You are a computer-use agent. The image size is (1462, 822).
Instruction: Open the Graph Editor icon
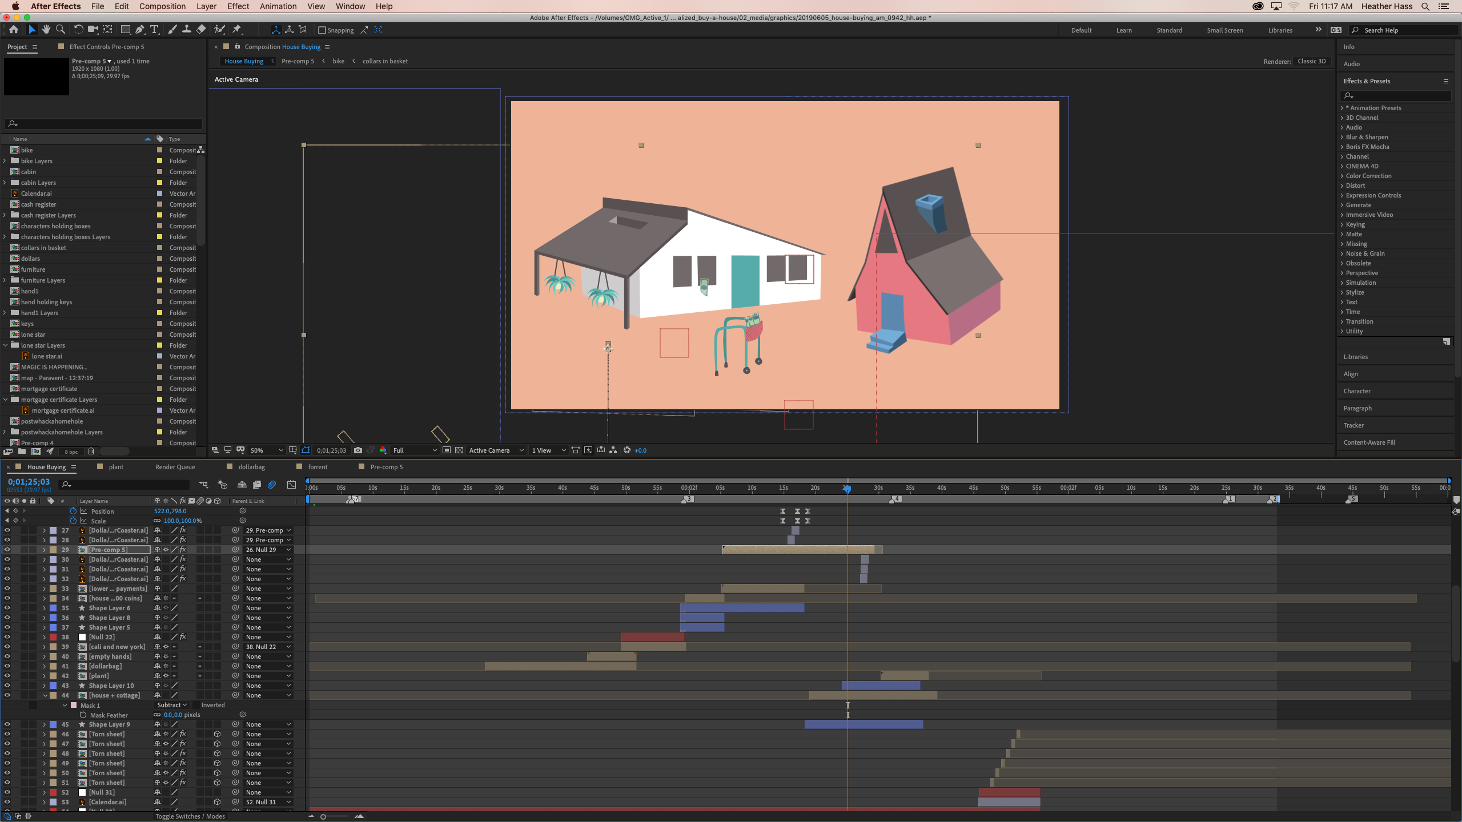pyautogui.click(x=291, y=485)
